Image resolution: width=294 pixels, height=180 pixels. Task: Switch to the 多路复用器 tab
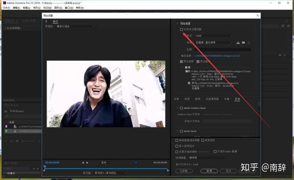pos(212,99)
